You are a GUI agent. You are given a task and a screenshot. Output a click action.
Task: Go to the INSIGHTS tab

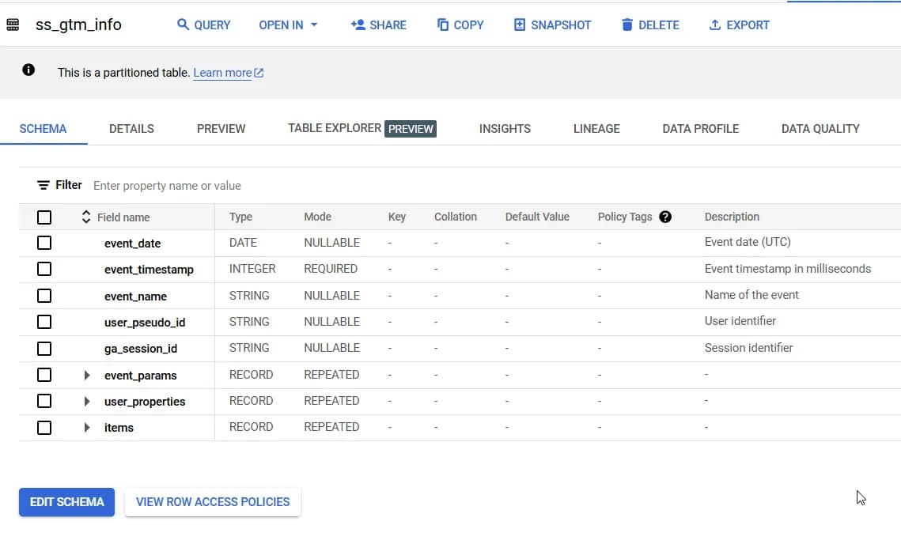tap(505, 129)
